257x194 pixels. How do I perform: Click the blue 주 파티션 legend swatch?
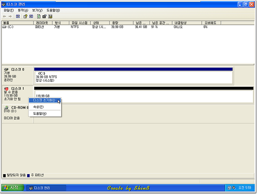[28, 175]
